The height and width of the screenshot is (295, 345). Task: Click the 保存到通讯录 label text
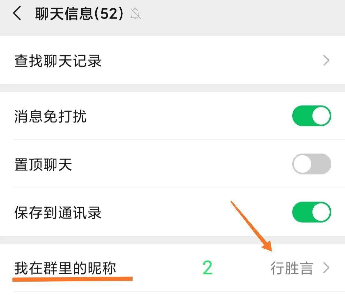pos(57,213)
